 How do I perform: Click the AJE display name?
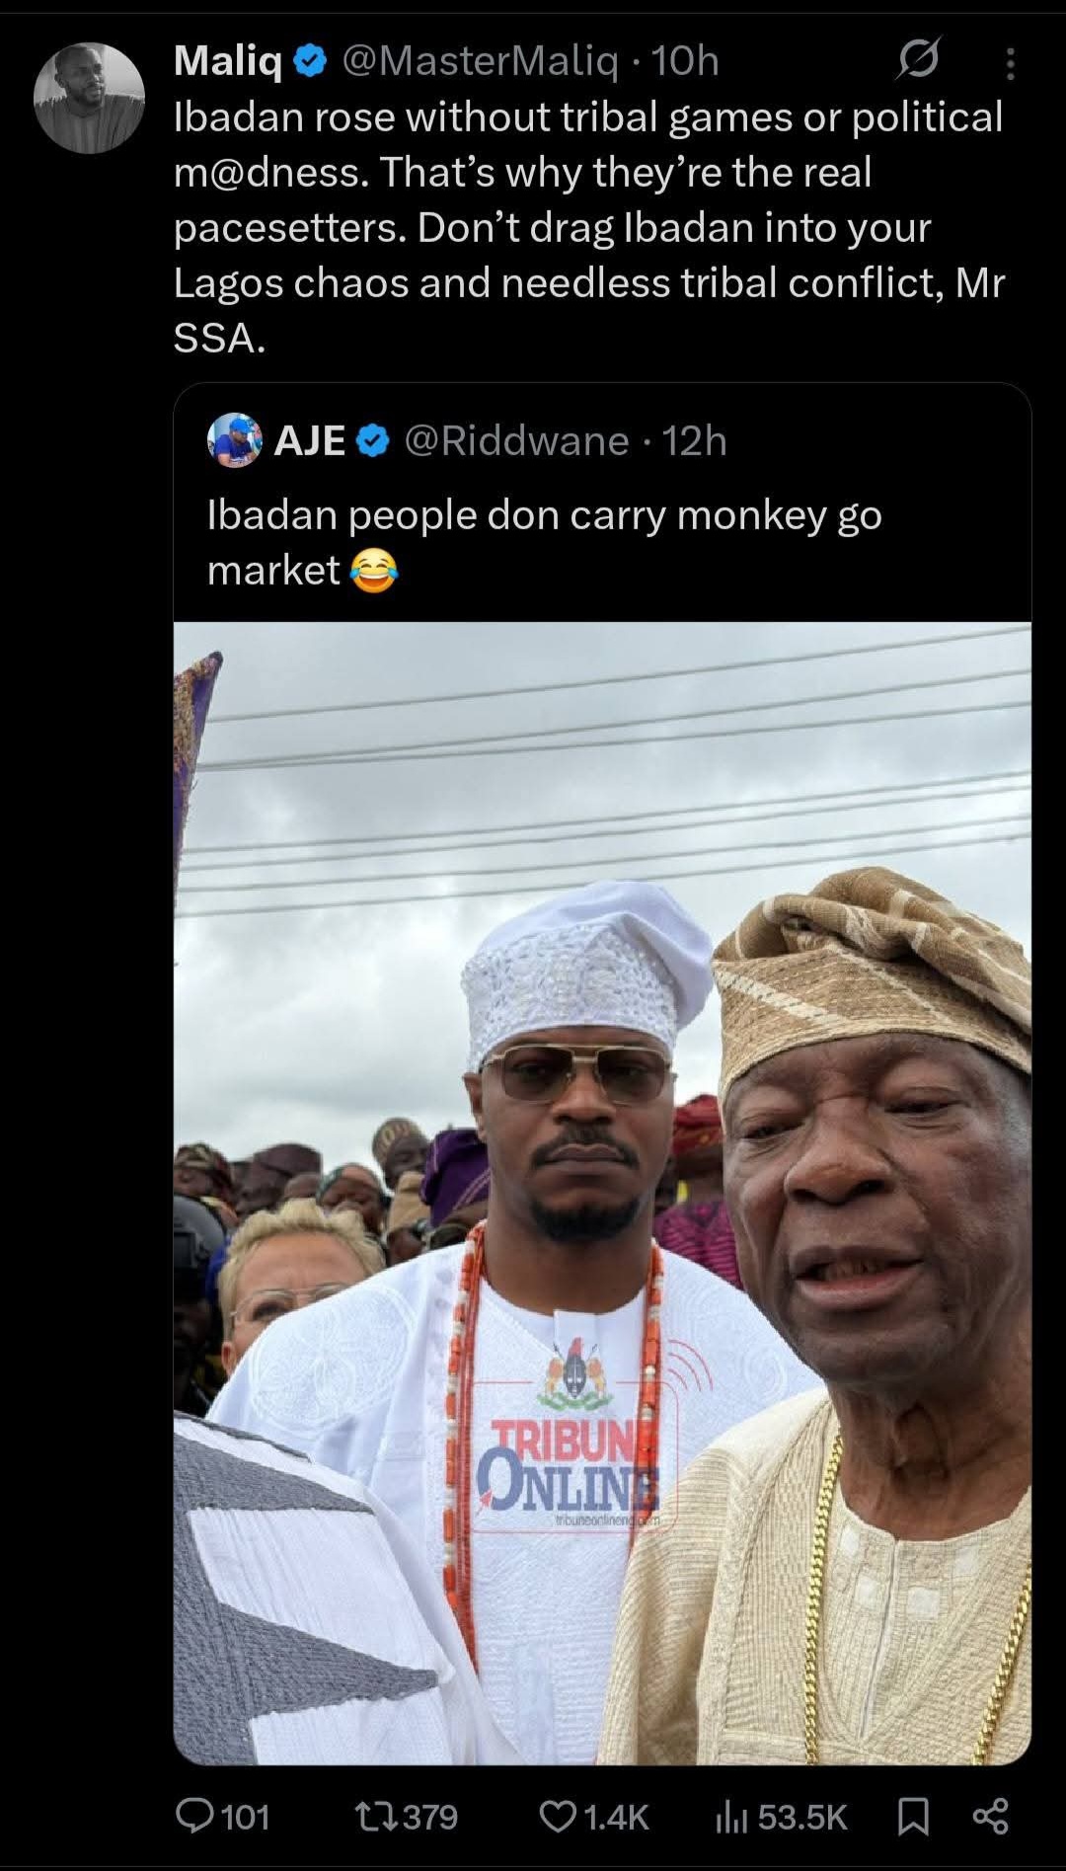(x=309, y=440)
